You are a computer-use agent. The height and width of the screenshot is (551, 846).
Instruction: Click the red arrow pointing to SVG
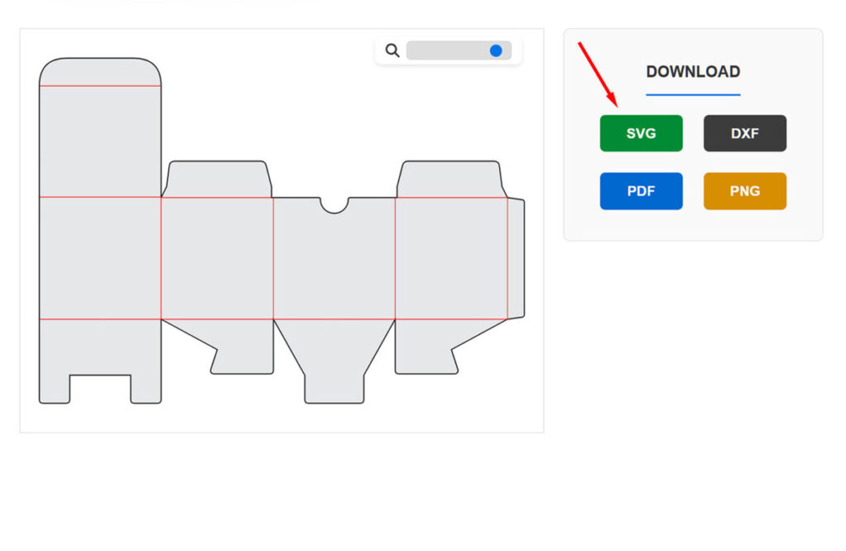(x=598, y=74)
